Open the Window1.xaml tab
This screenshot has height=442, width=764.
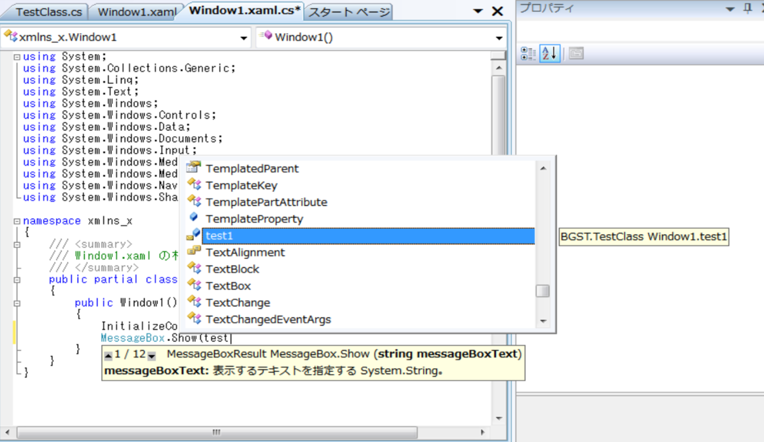pyautogui.click(x=137, y=11)
